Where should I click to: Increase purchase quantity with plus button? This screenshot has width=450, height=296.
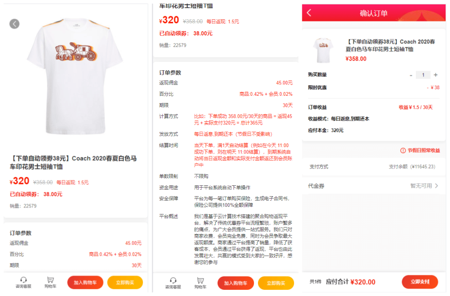435,75
